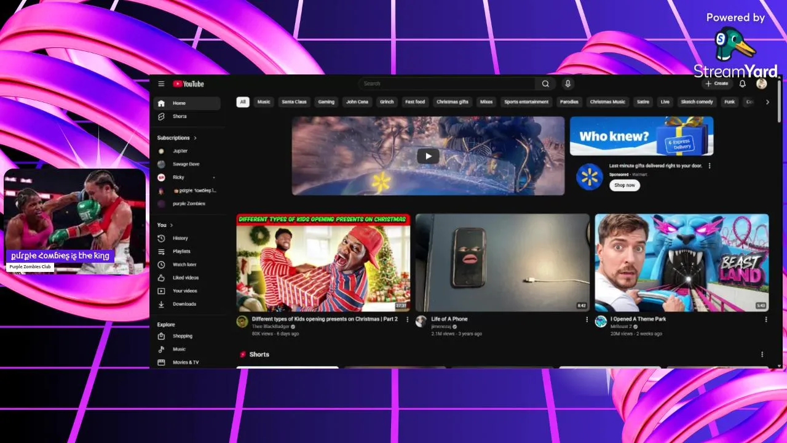Image resolution: width=787 pixels, height=443 pixels.
Task: Select the Parodies filter chip
Action: click(569, 102)
